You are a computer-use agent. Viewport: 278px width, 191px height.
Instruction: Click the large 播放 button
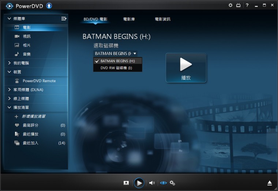186,68
